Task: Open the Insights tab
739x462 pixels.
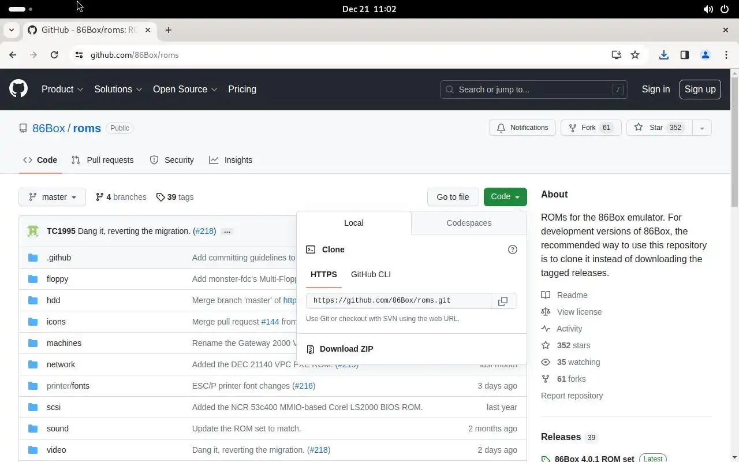Action: 230,160
